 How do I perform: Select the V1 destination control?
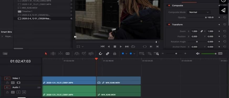[7, 78]
